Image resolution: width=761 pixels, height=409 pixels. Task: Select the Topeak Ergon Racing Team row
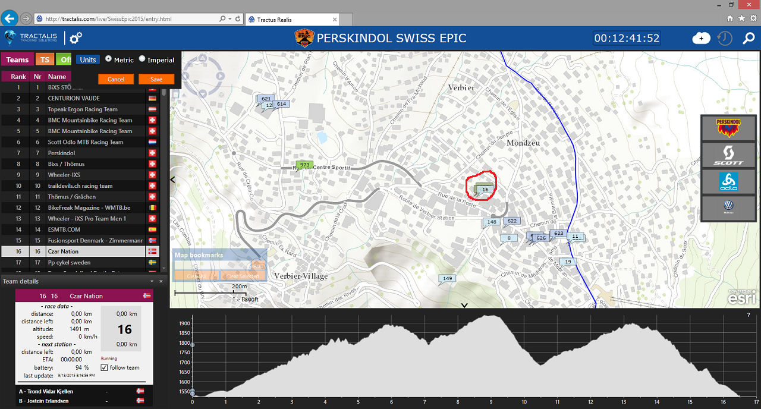tap(81, 109)
